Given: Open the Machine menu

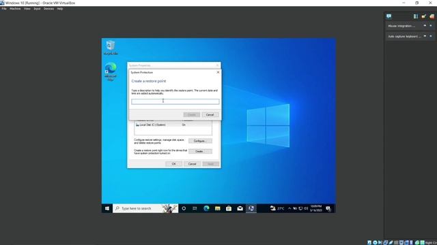Looking at the screenshot, I should coord(15,9).
